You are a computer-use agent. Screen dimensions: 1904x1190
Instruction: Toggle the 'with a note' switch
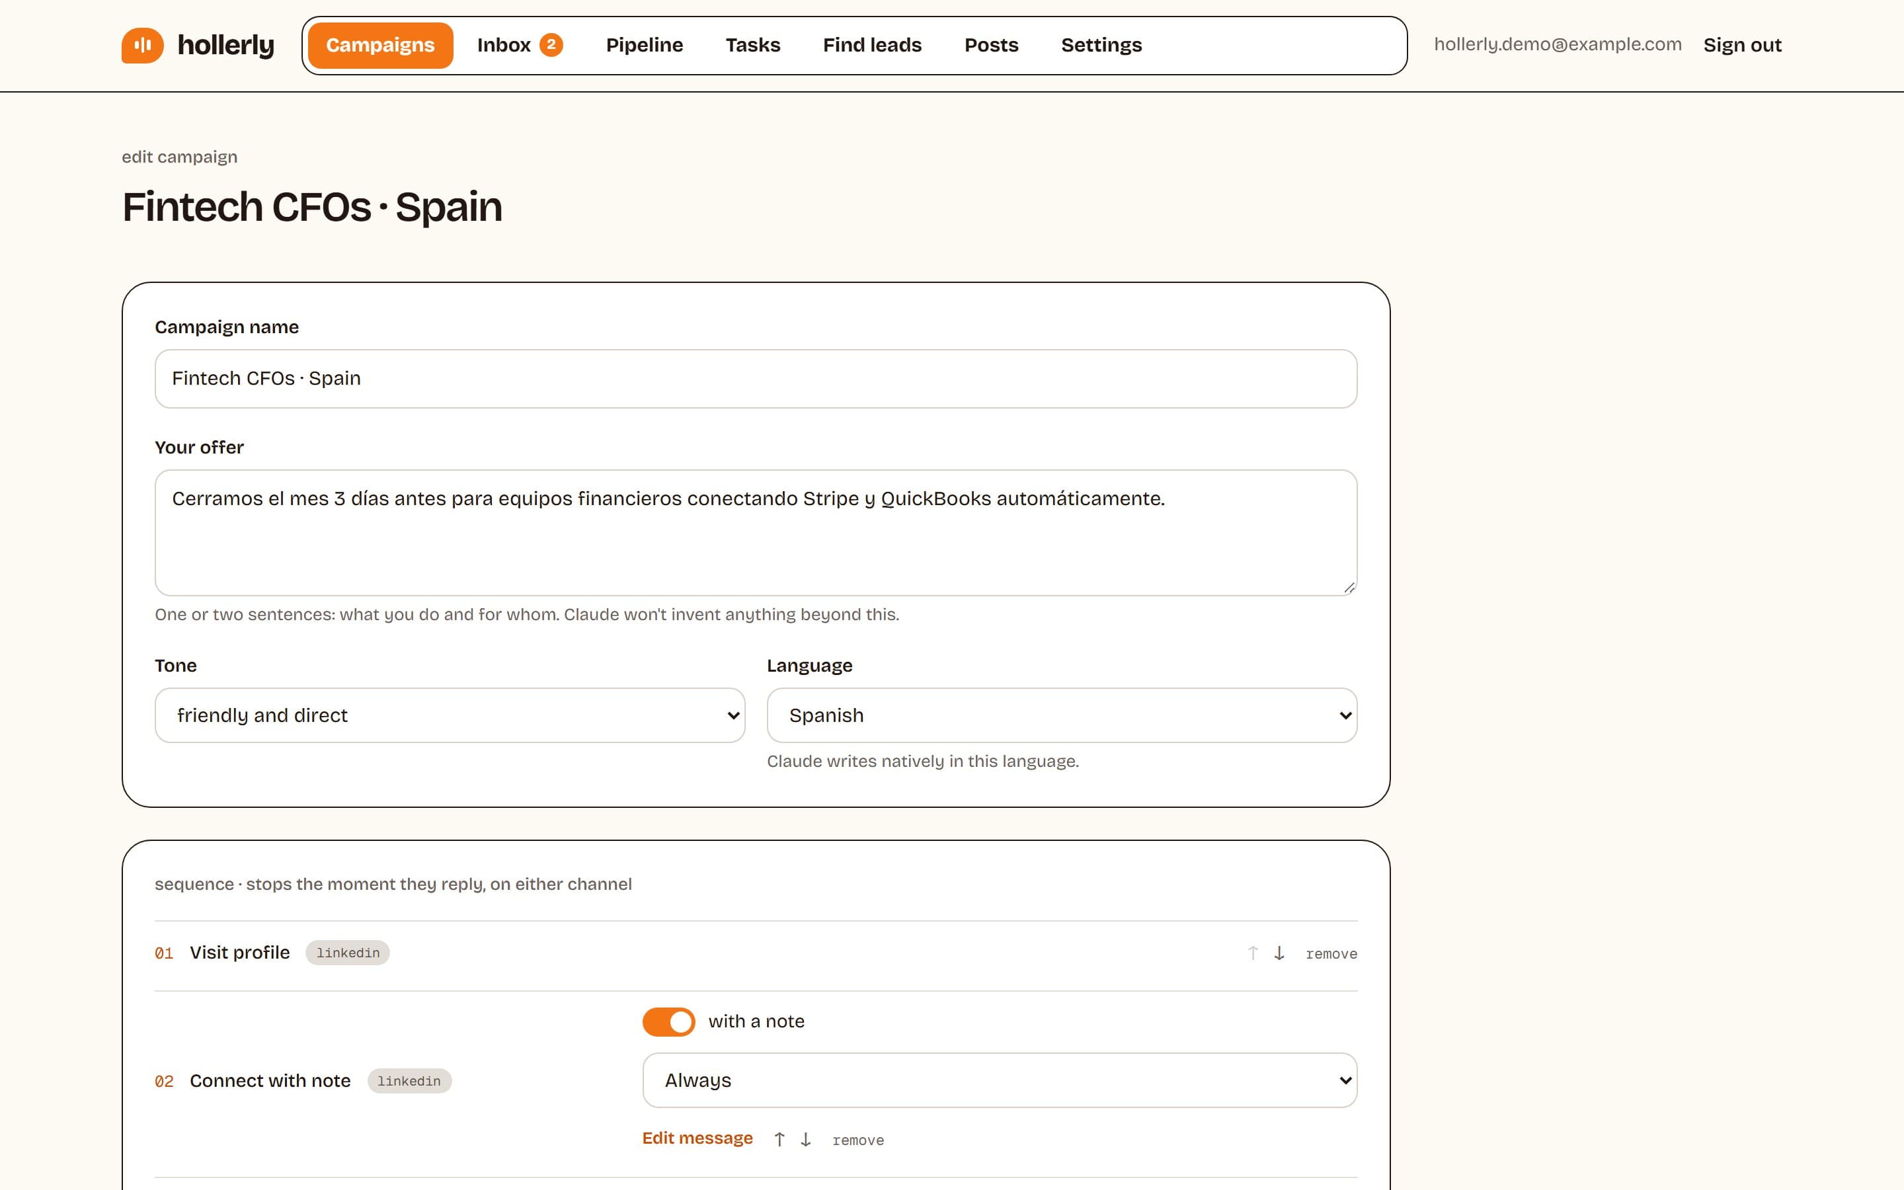pyautogui.click(x=669, y=1021)
